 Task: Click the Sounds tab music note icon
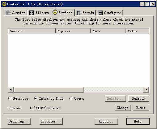click(x=78, y=13)
